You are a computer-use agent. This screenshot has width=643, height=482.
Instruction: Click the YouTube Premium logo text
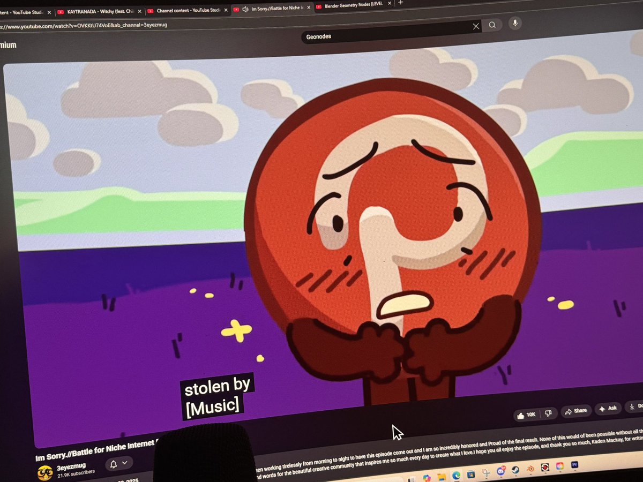coord(8,45)
